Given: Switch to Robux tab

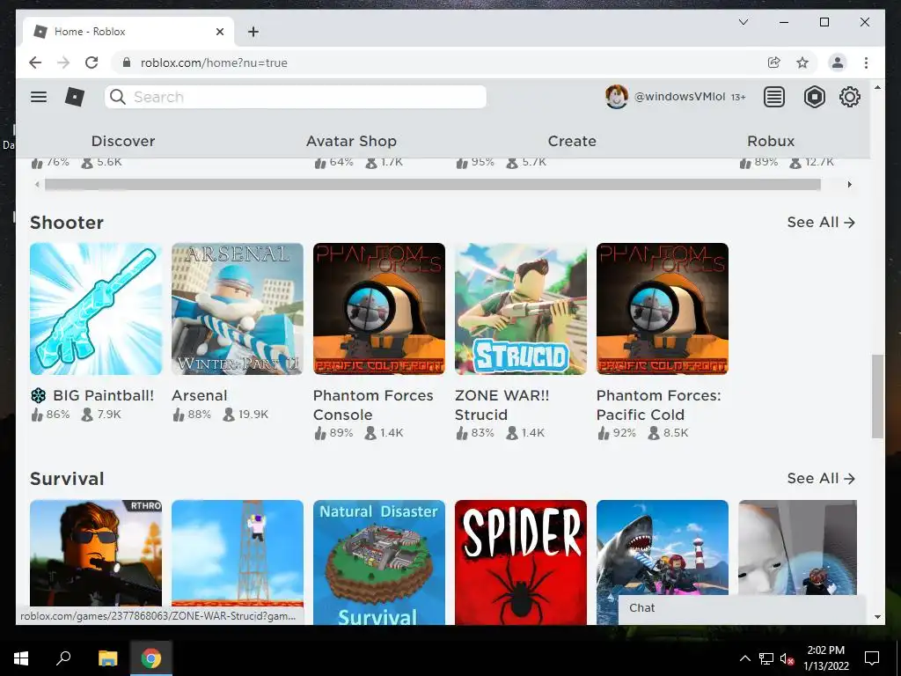Looking at the screenshot, I should pyautogui.click(x=771, y=141).
